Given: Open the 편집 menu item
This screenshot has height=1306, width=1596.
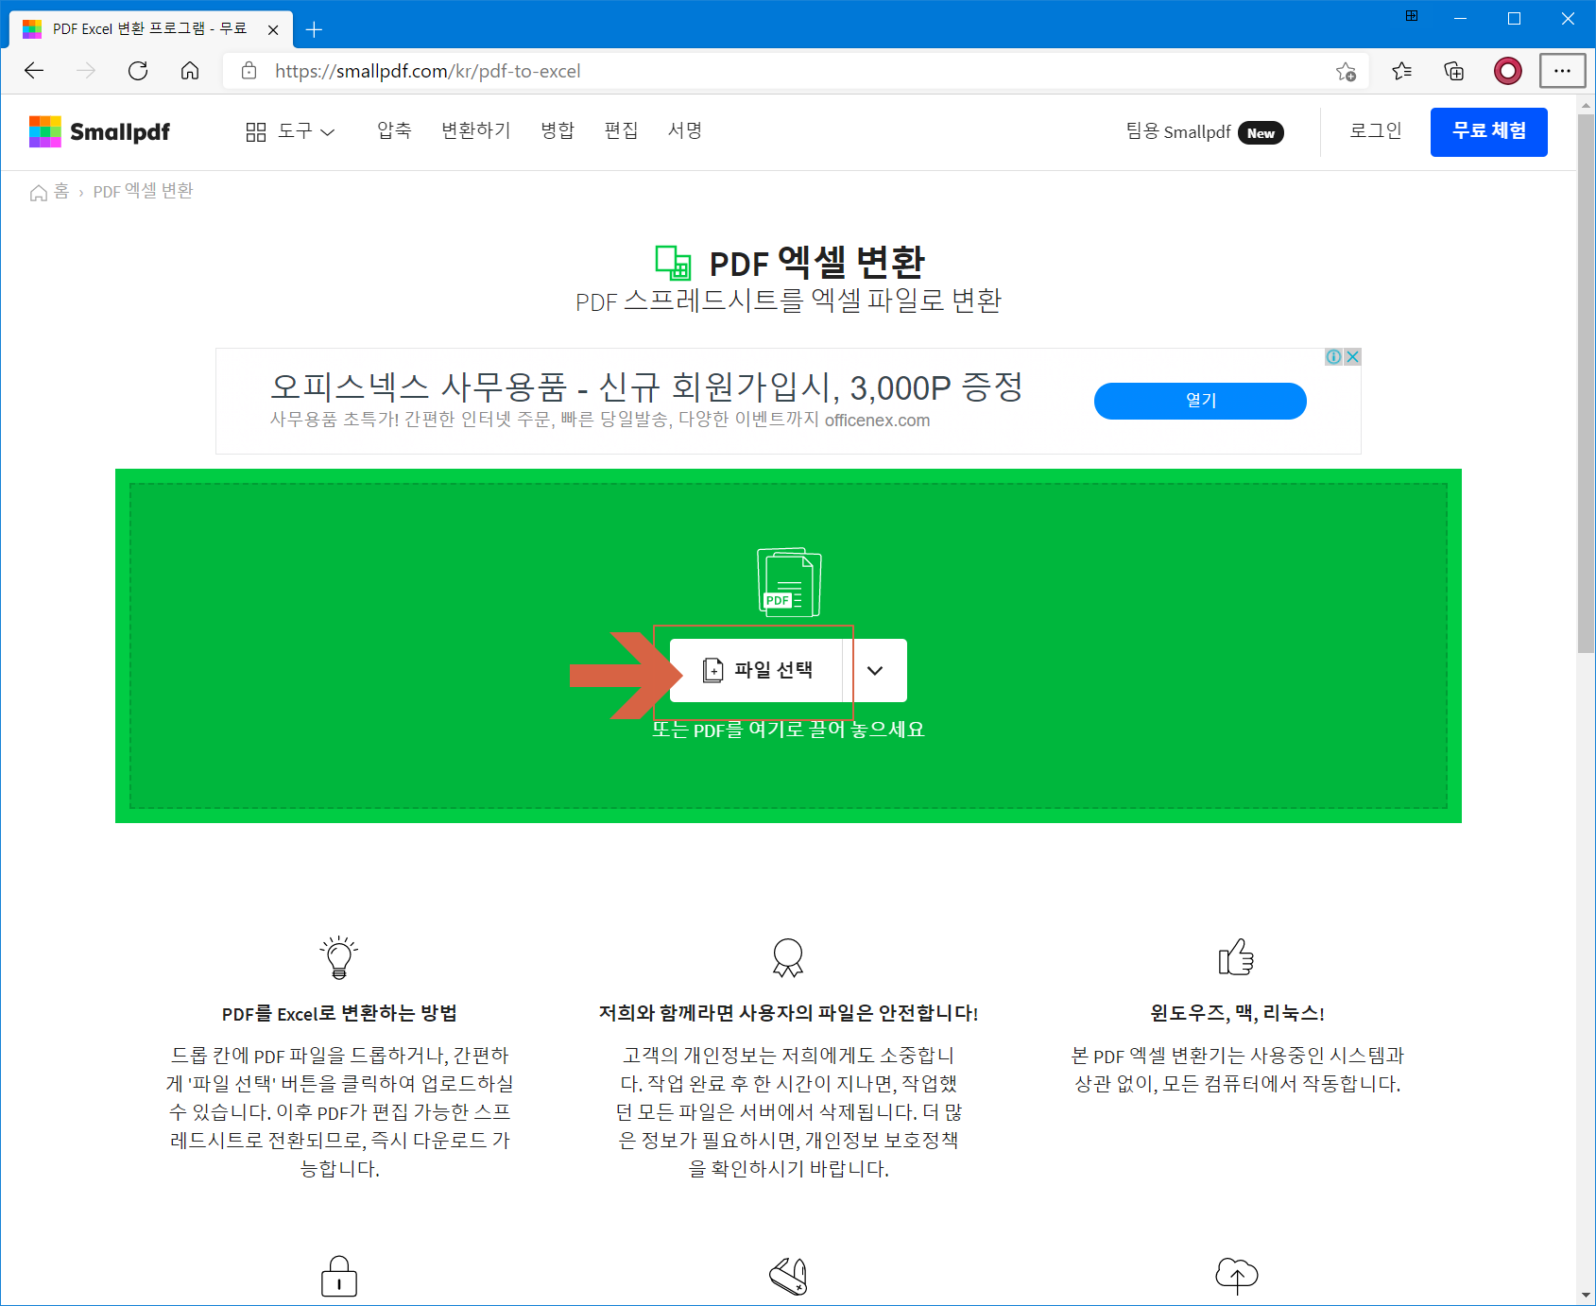Looking at the screenshot, I should pyautogui.click(x=621, y=130).
